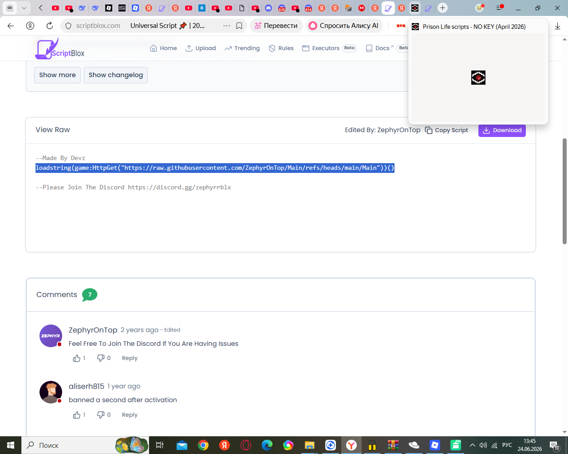Click the ScriptBlox logo
The image size is (568, 454).
60,48
